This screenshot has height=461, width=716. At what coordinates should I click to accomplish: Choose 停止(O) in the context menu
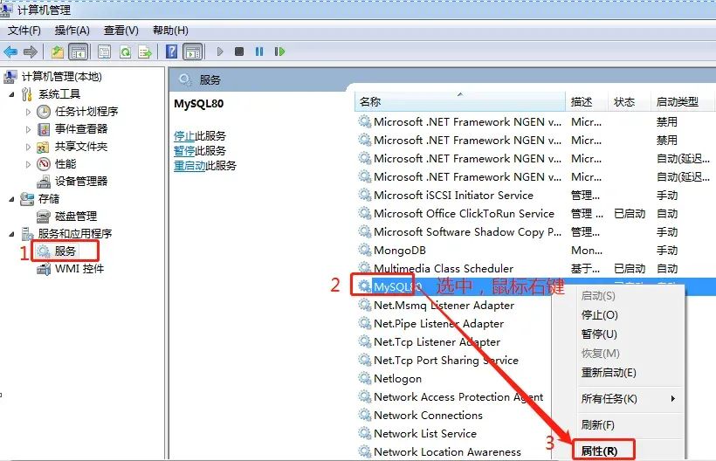(x=600, y=315)
